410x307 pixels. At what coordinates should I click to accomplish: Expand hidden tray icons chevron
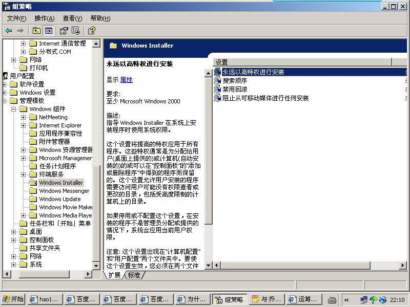[346, 300]
